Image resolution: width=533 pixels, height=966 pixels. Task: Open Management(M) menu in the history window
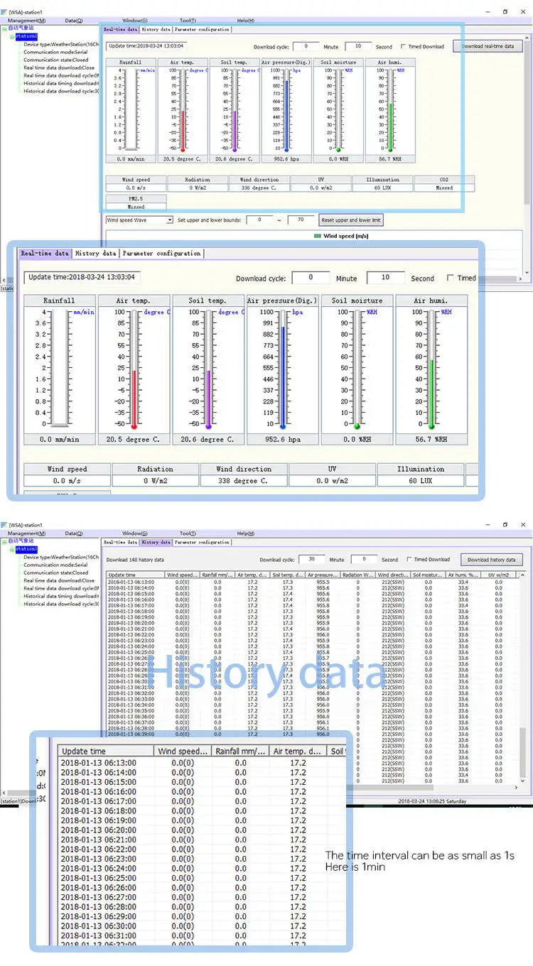(26, 533)
